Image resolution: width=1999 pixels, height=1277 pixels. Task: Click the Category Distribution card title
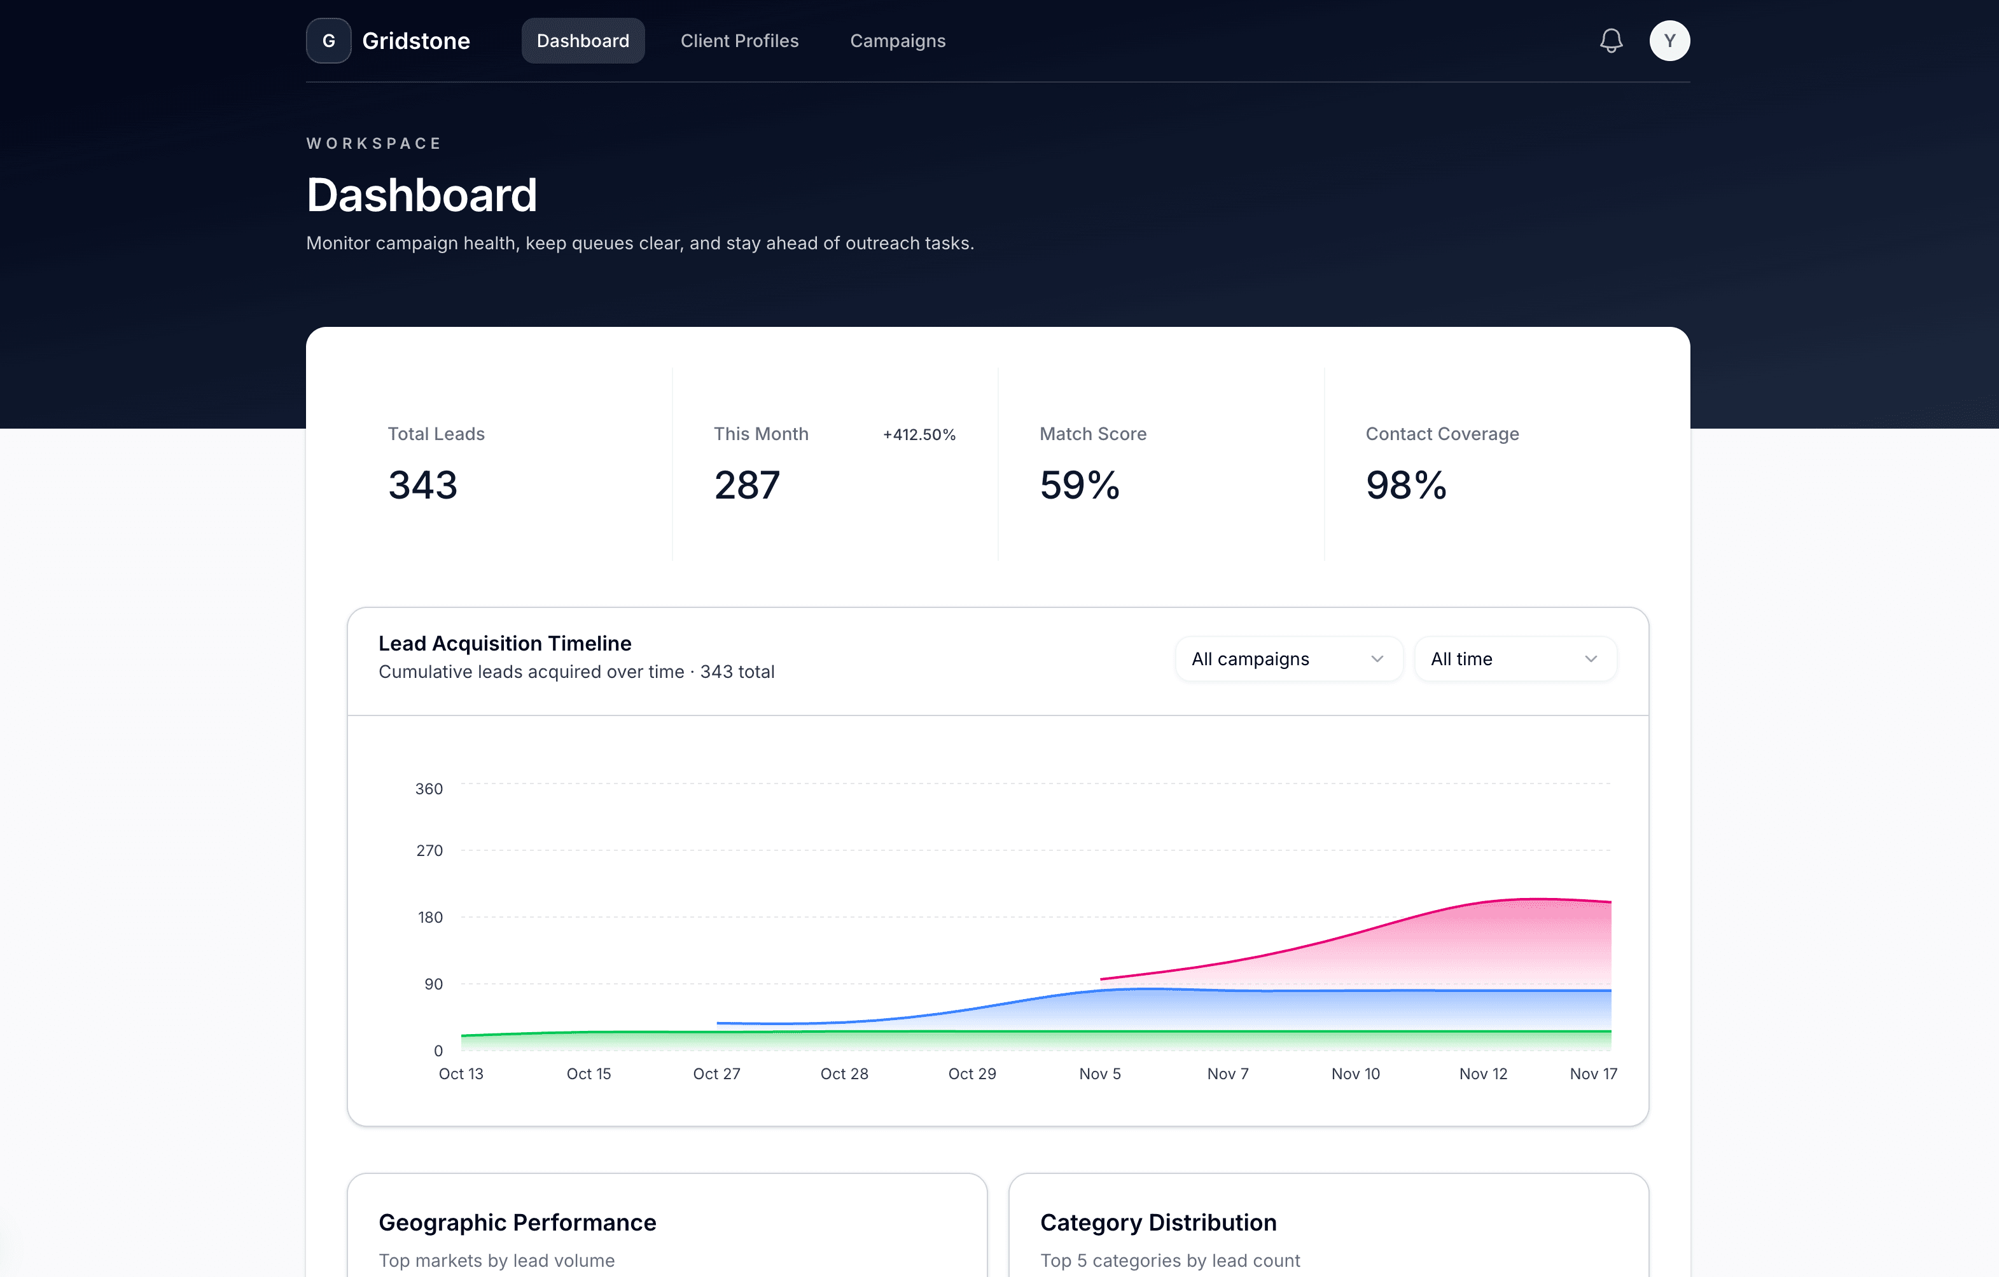[x=1158, y=1222]
